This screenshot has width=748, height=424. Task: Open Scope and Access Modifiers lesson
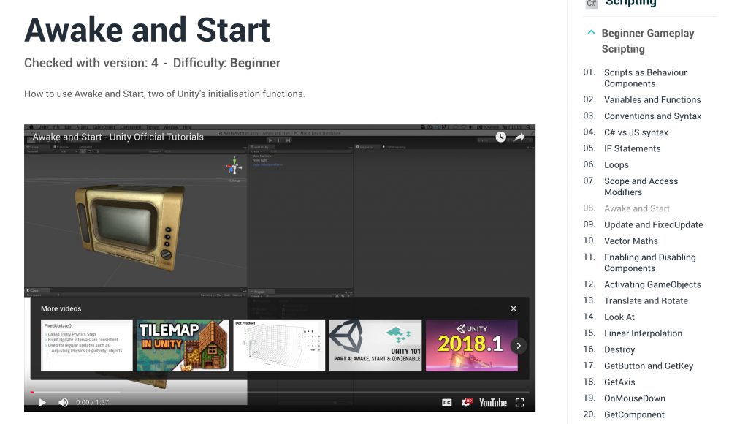point(641,186)
